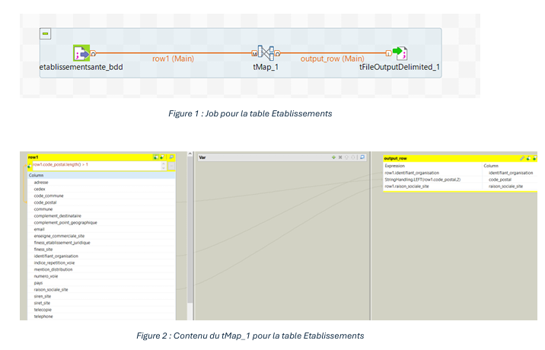Click the minimize icon in row1 table header
This screenshot has height=350, width=545.
[x=172, y=157]
